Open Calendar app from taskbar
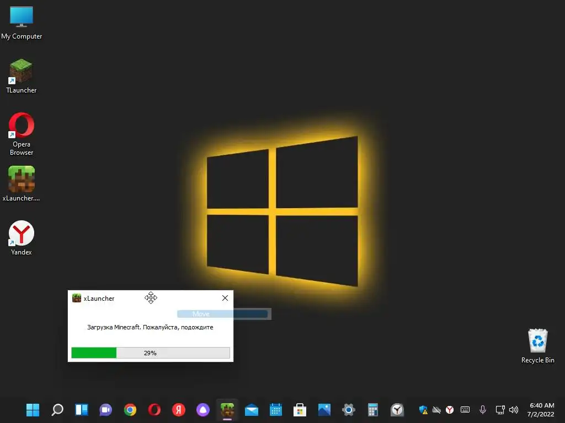The height and width of the screenshot is (423, 565). click(276, 410)
